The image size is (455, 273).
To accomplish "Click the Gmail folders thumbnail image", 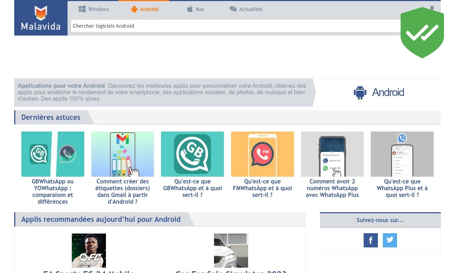I will pos(123,154).
